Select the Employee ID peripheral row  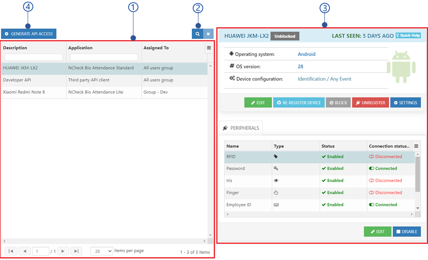320,205
